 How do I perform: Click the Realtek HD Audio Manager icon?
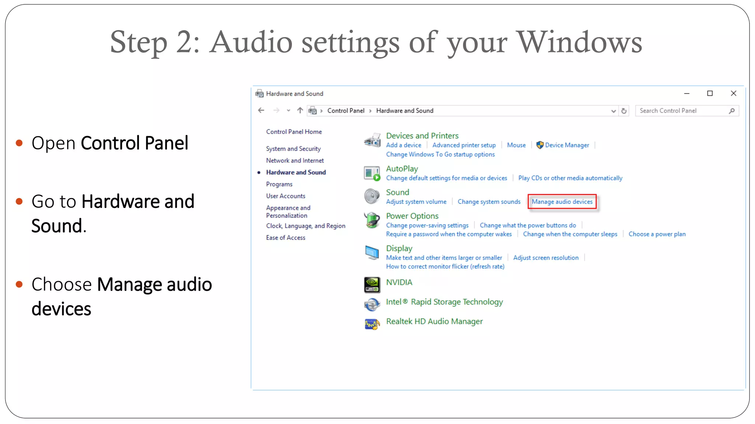tap(372, 324)
